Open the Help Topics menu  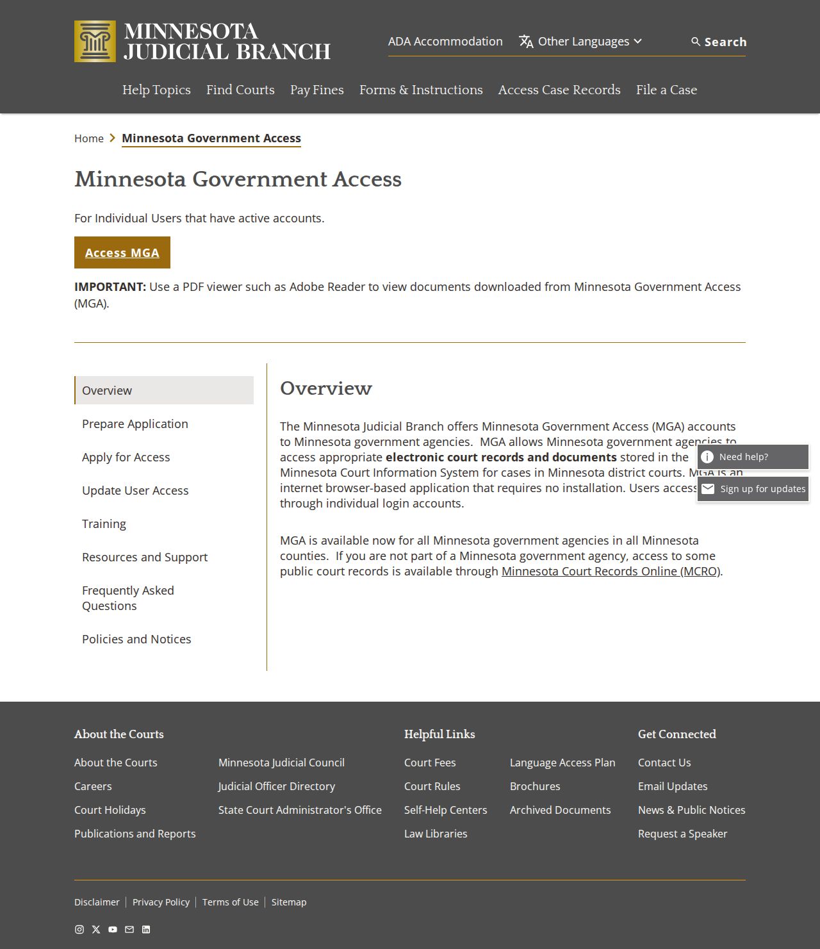(156, 90)
